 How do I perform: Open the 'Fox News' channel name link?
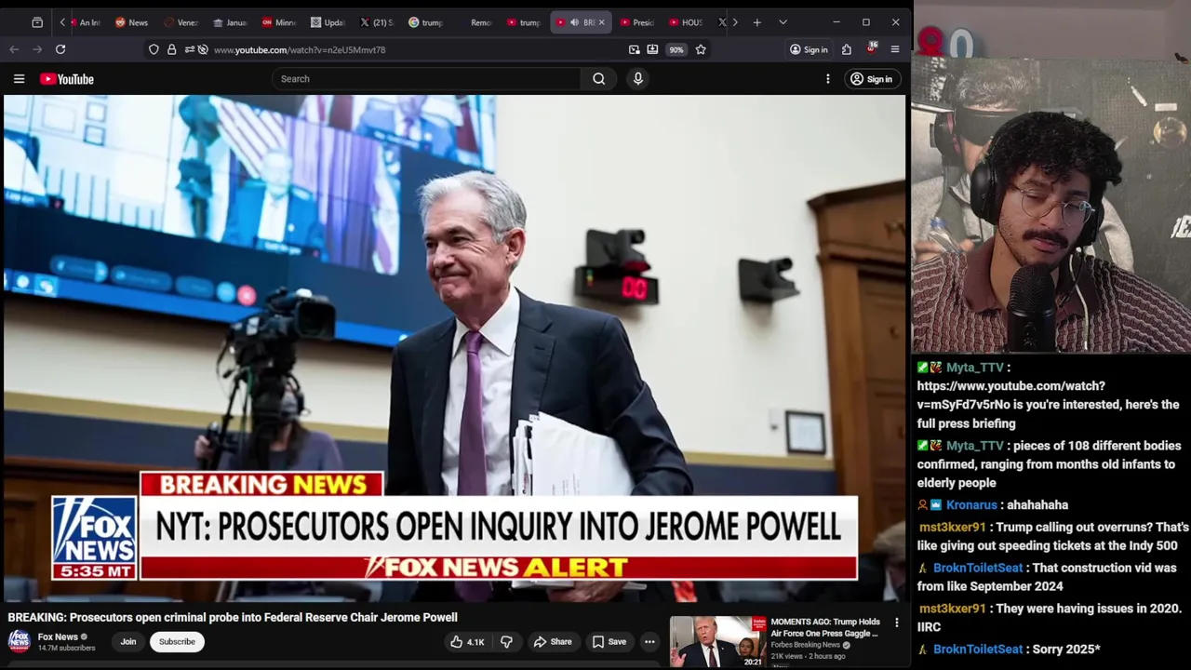pos(58,637)
